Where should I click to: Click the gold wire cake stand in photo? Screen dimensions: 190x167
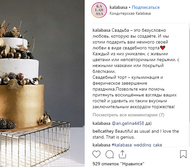35,144
